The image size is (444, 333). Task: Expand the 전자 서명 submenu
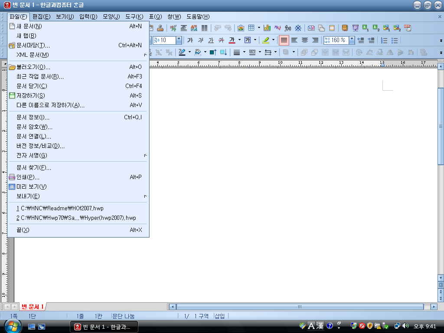(x=78, y=156)
